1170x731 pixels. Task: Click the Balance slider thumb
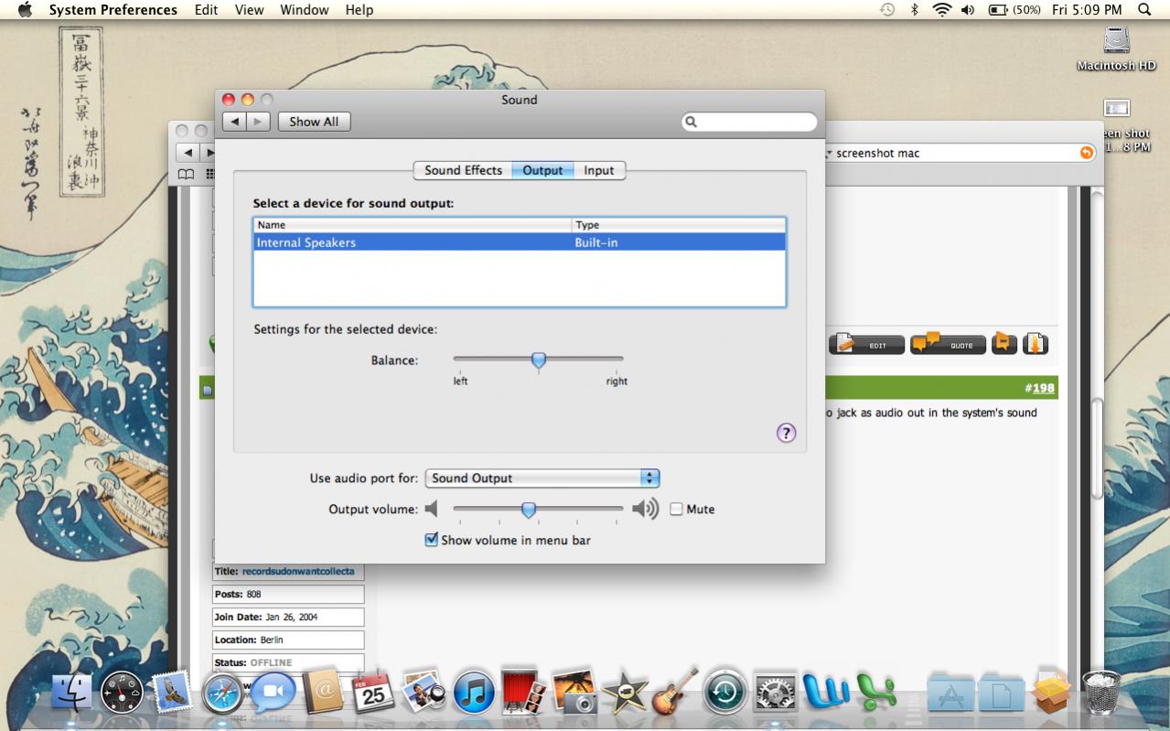pos(539,360)
